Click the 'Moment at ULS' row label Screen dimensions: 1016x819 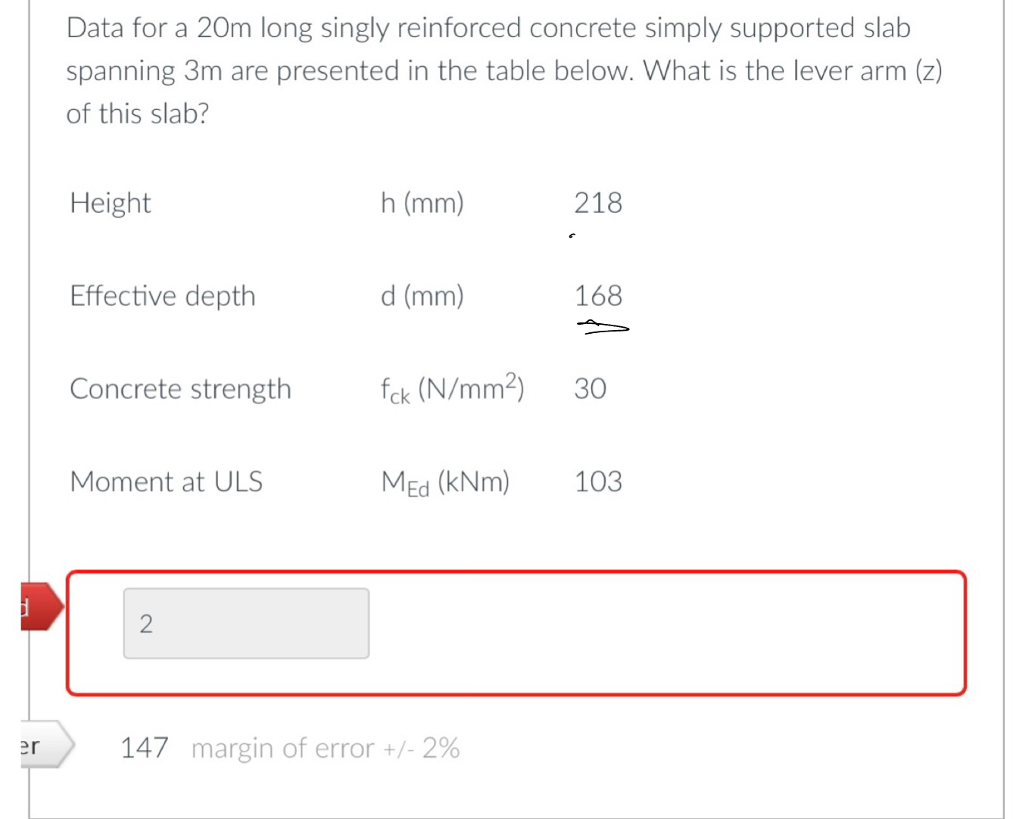pyautogui.click(x=165, y=481)
